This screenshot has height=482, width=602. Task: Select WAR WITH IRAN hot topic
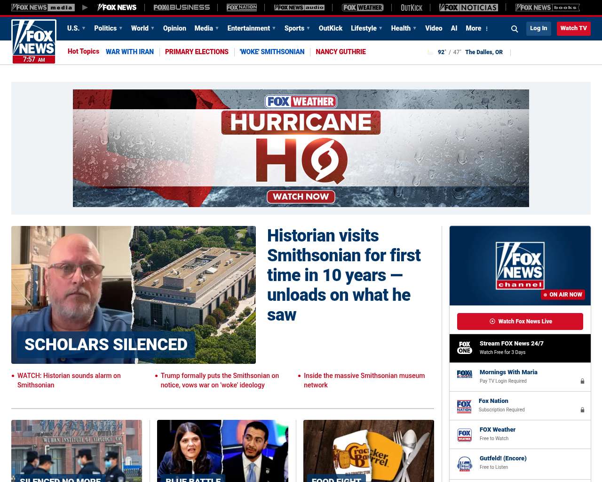click(130, 52)
